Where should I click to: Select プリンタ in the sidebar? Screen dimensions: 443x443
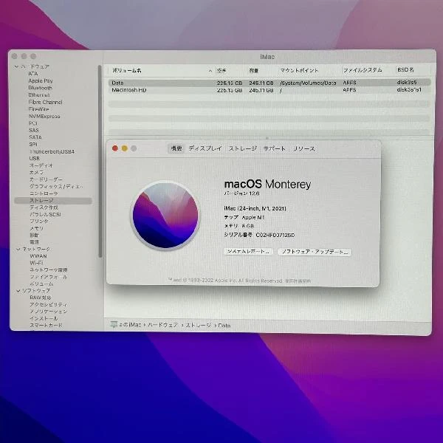(x=39, y=221)
